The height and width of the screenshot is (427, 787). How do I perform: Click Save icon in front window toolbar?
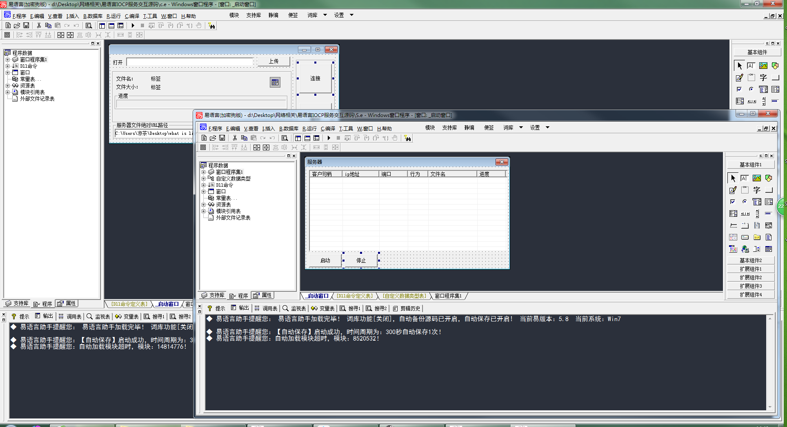point(222,138)
